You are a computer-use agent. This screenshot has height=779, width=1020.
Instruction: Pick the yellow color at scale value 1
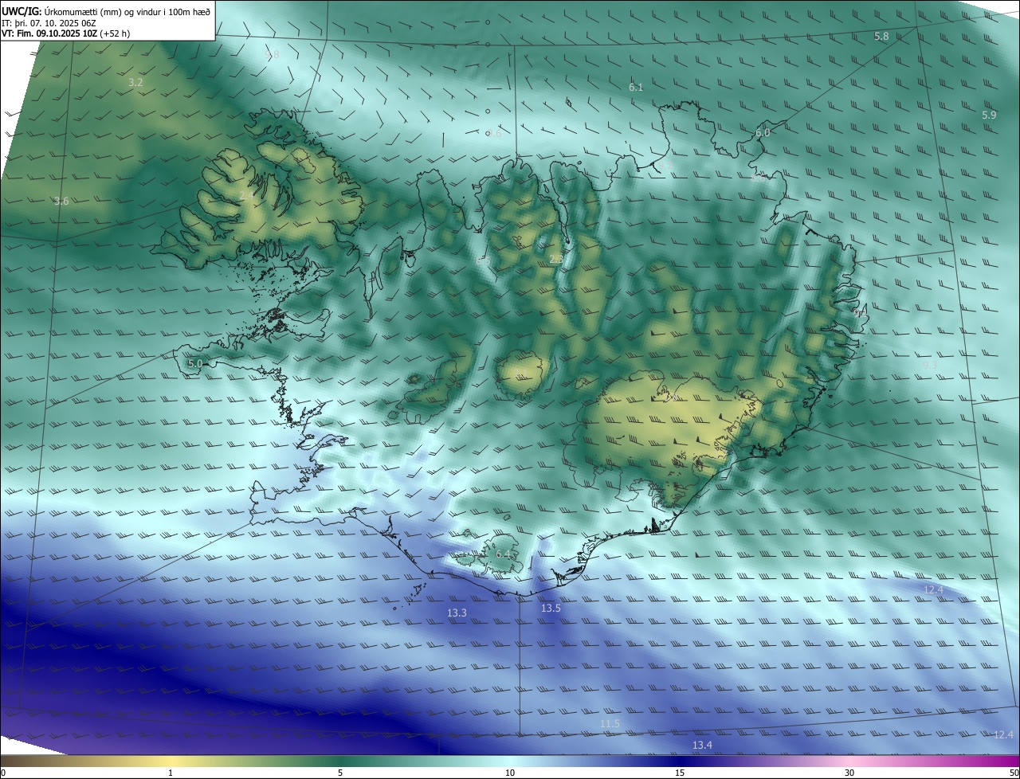pyautogui.click(x=171, y=761)
